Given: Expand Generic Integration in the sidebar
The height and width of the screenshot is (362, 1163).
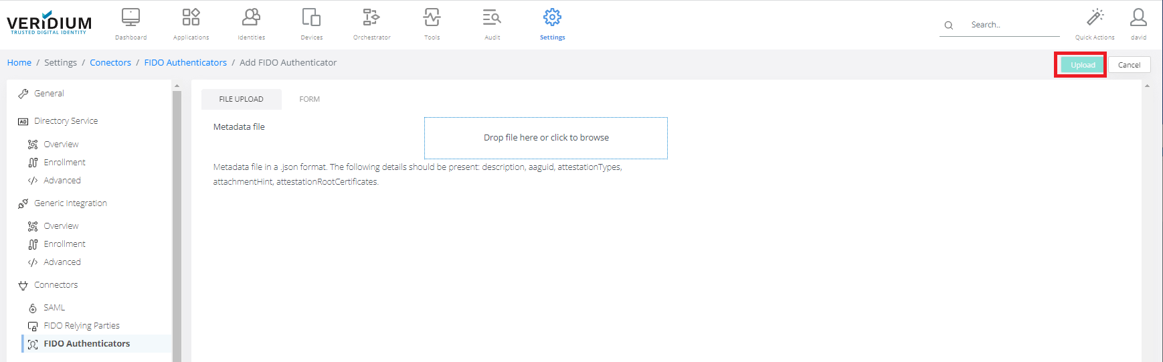Looking at the screenshot, I should point(70,203).
